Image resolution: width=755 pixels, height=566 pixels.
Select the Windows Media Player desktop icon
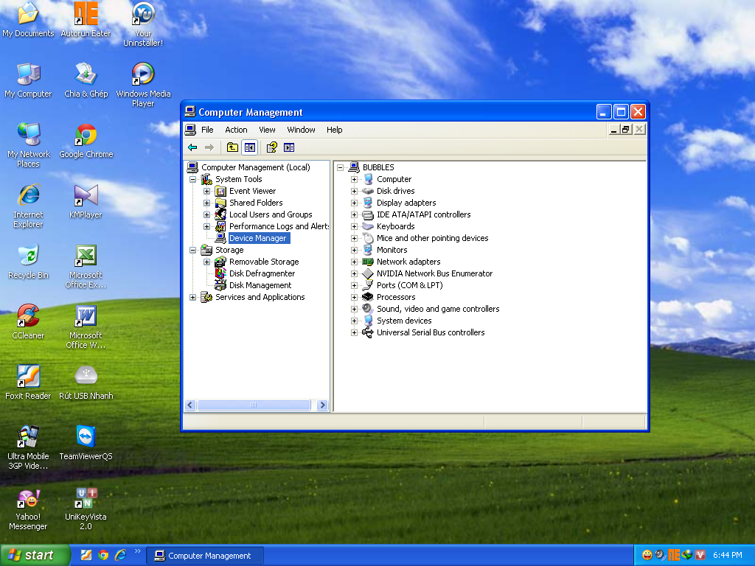click(x=143, y=85)
